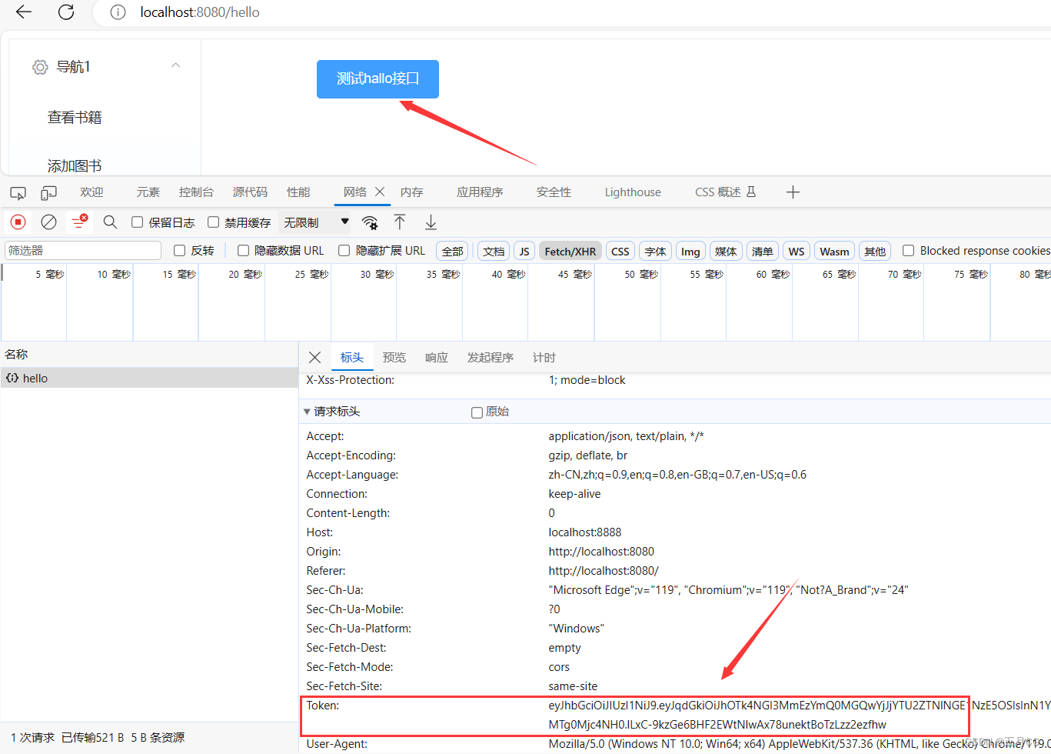The width and height of the screenshot is (1051, 754).
Task: Select the 其他 request type filter
Action: tap(875, 252)
